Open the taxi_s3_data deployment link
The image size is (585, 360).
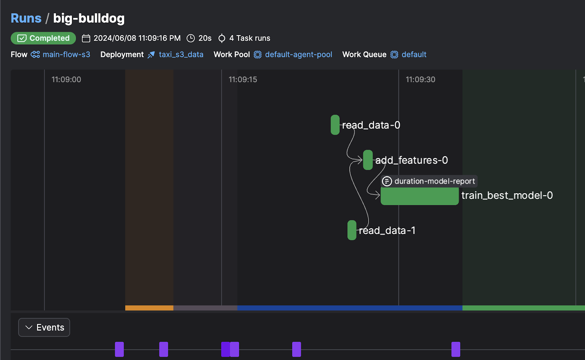(181, 54)
